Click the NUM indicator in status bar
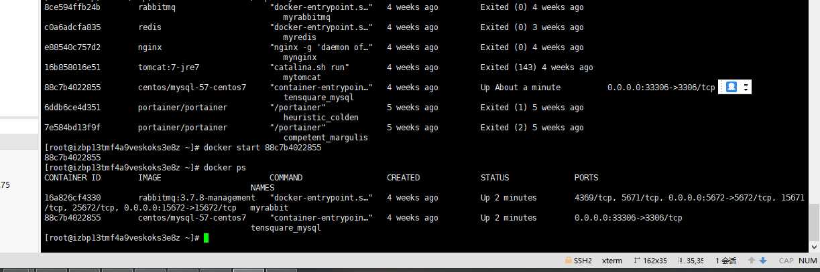820x272 pixels. click(x=808, y=261)
